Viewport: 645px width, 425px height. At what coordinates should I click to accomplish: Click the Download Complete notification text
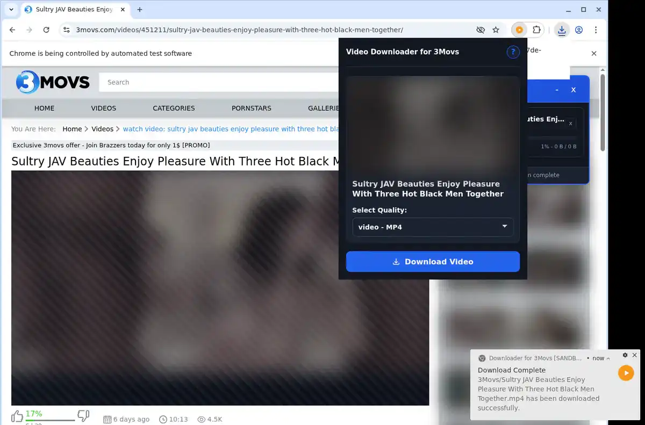click(512, 370)
